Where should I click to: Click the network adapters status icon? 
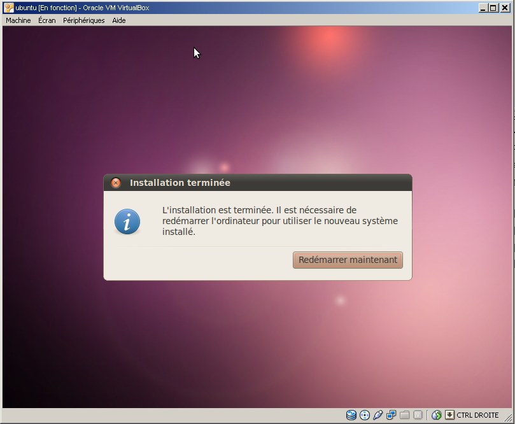tap(391, 415)
